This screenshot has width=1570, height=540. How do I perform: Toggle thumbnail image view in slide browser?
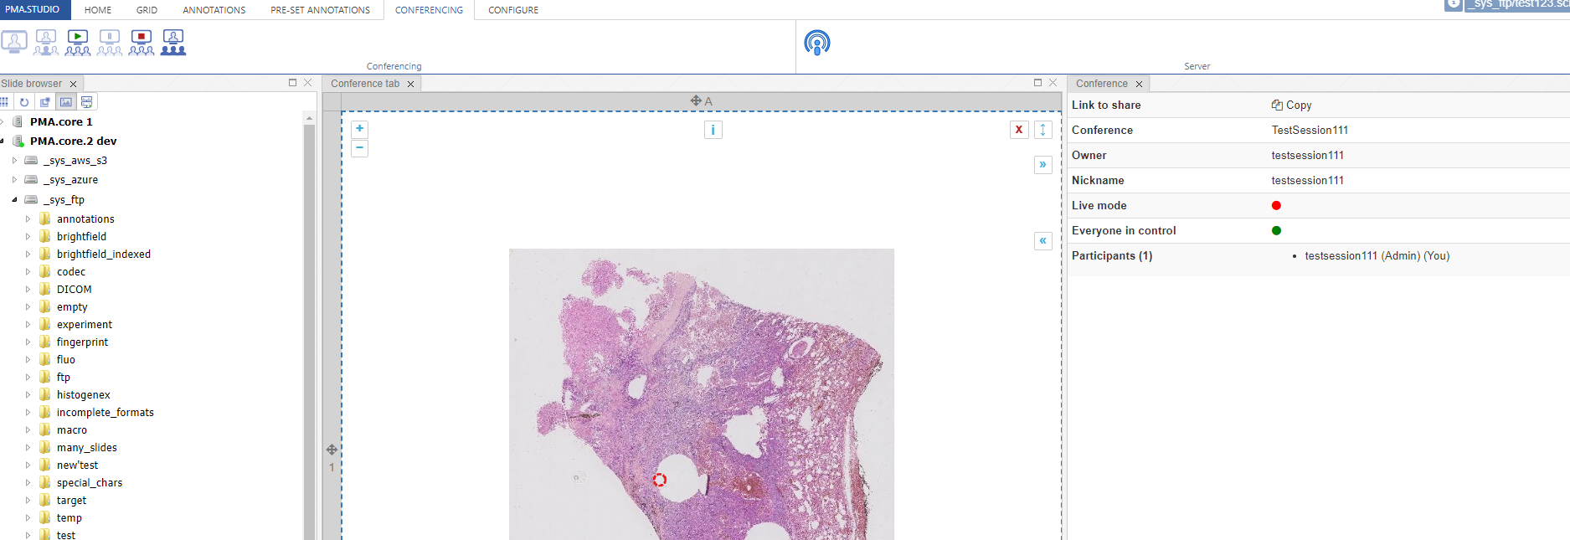[66, 102]
